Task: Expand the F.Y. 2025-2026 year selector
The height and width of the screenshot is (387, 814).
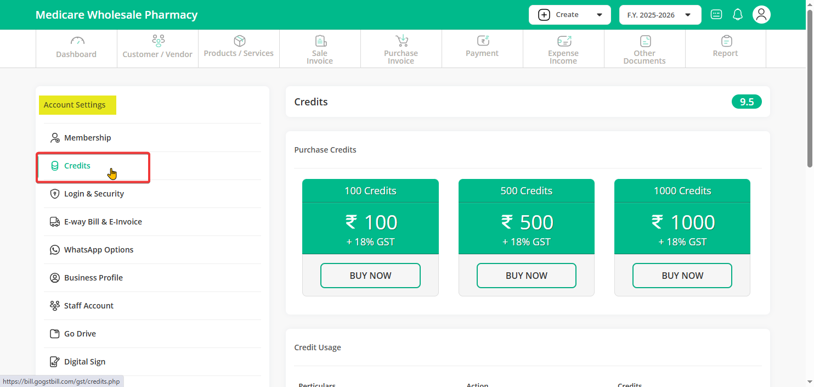Action: tap(660, 15)
